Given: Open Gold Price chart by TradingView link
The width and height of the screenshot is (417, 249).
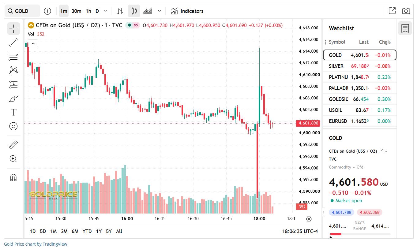Looking at the screenshot, I should point(36,244).
